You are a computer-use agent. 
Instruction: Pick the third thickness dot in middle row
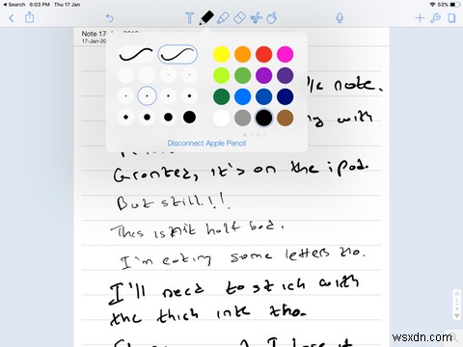click(168, 95)
